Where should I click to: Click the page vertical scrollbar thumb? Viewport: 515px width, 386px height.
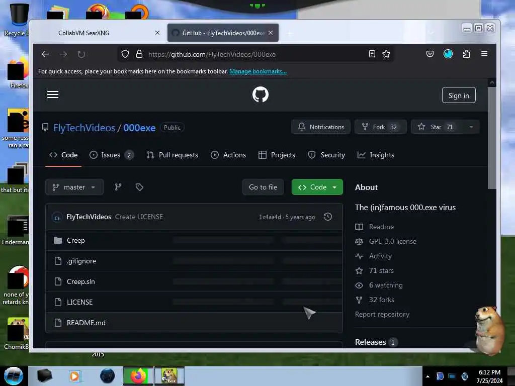point(492,138)
